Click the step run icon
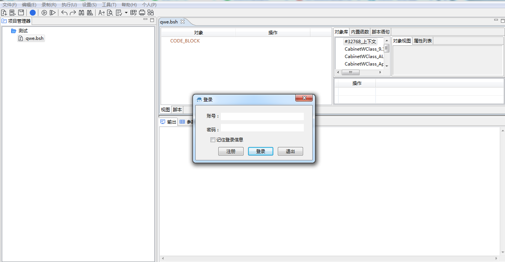The width and height of the screenshot is (505, 262). click(53, 13)
